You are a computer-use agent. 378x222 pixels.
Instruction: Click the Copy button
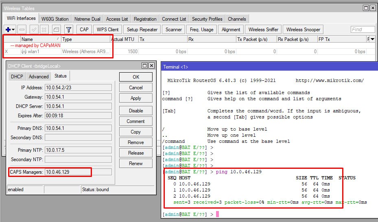pyautogui.click(x=136, y=132)
